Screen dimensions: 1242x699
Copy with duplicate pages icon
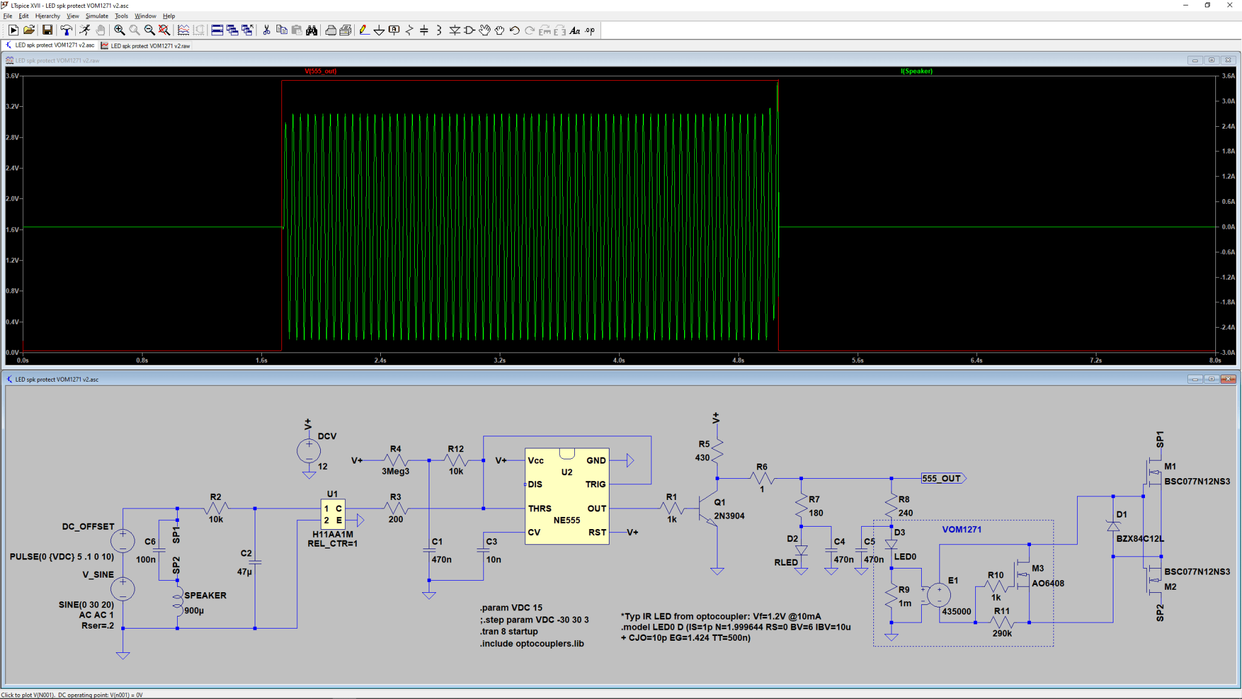click(x=282, y=30)
